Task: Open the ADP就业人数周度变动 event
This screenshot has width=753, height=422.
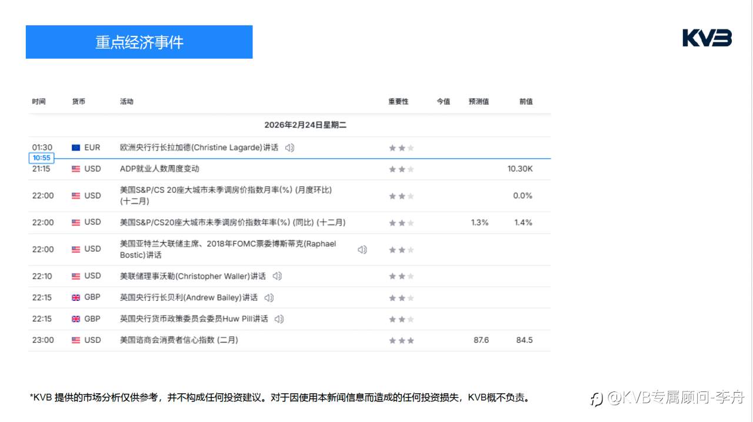Action: tap(159, 169)
